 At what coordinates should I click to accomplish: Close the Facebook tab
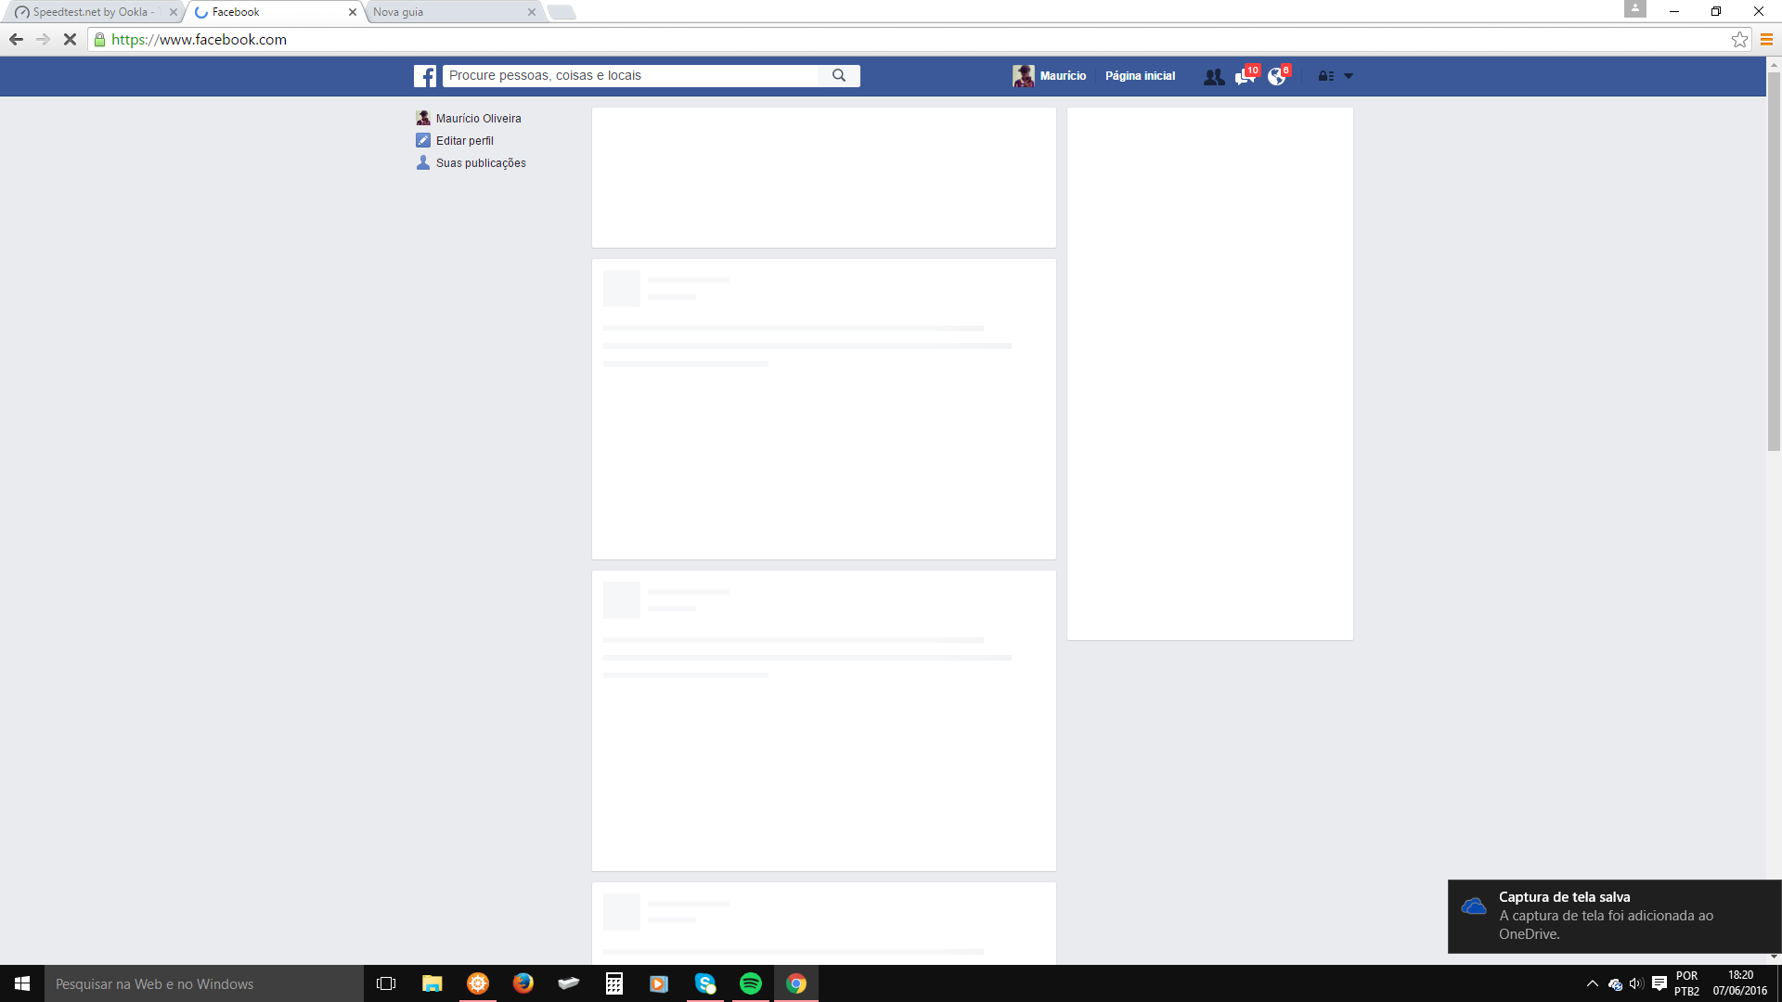click(353, 12)
